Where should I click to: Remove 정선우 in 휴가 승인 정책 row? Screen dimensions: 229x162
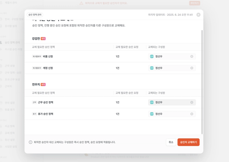[192, 114]
